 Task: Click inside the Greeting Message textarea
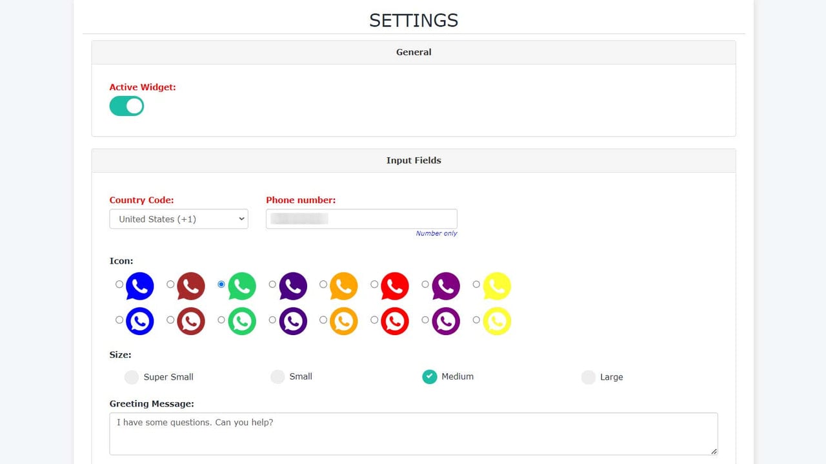coord(414,434)
